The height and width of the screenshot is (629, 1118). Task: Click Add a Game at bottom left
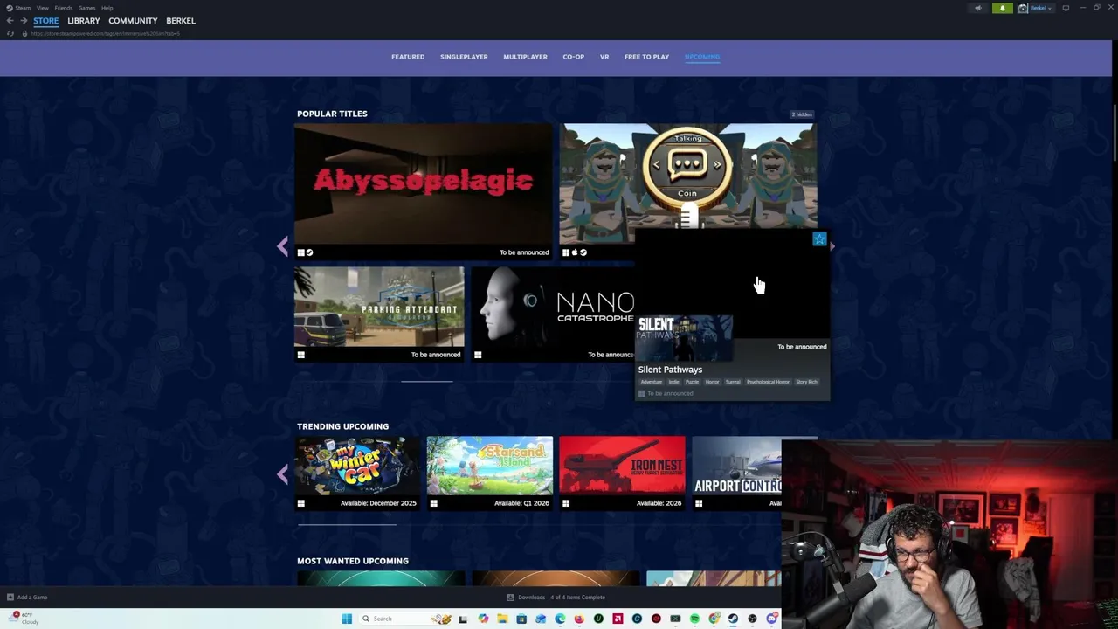[x=27, y=598]
